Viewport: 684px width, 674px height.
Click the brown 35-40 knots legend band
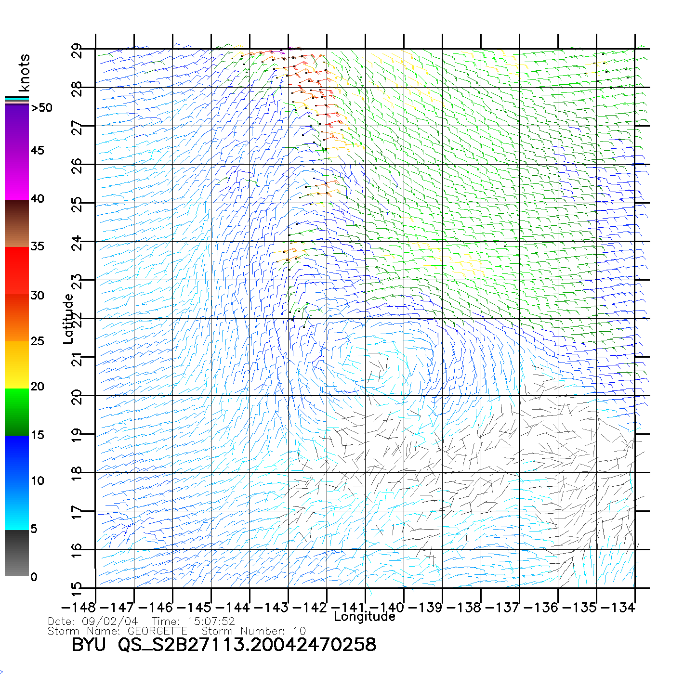pyautogui.click(x=17, y=223)
